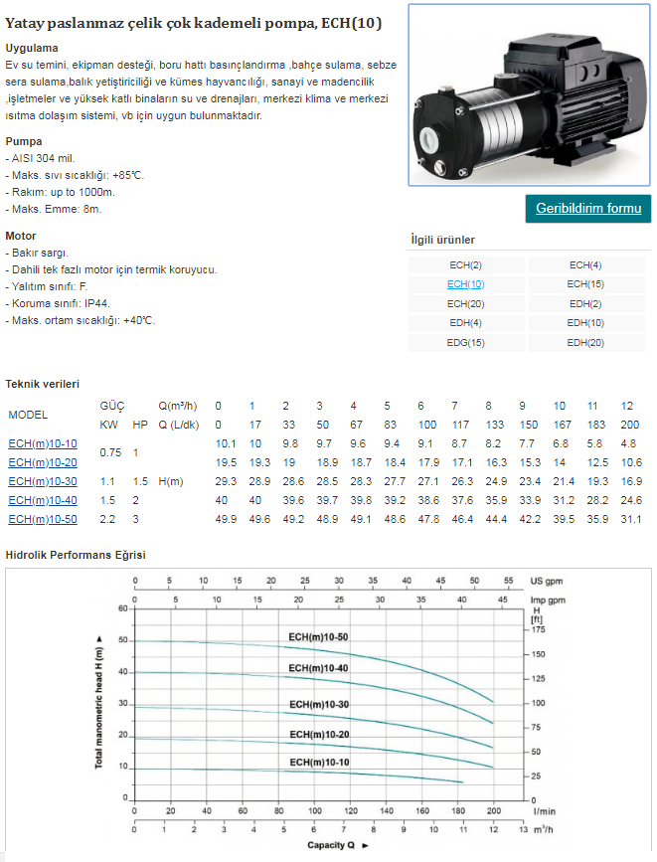This screenshot has width=657, height=862.
Task: Open model link ECH(m)10-10
Action: pyautogui.click(x=43, y=443)
